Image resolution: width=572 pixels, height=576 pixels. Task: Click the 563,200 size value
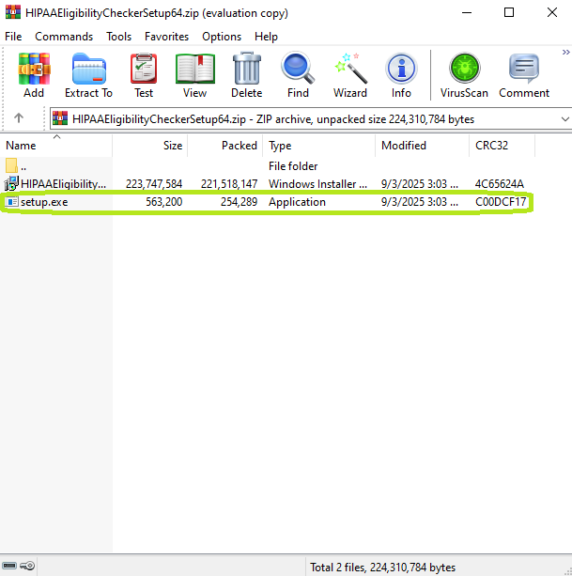[x=163, y=202]
